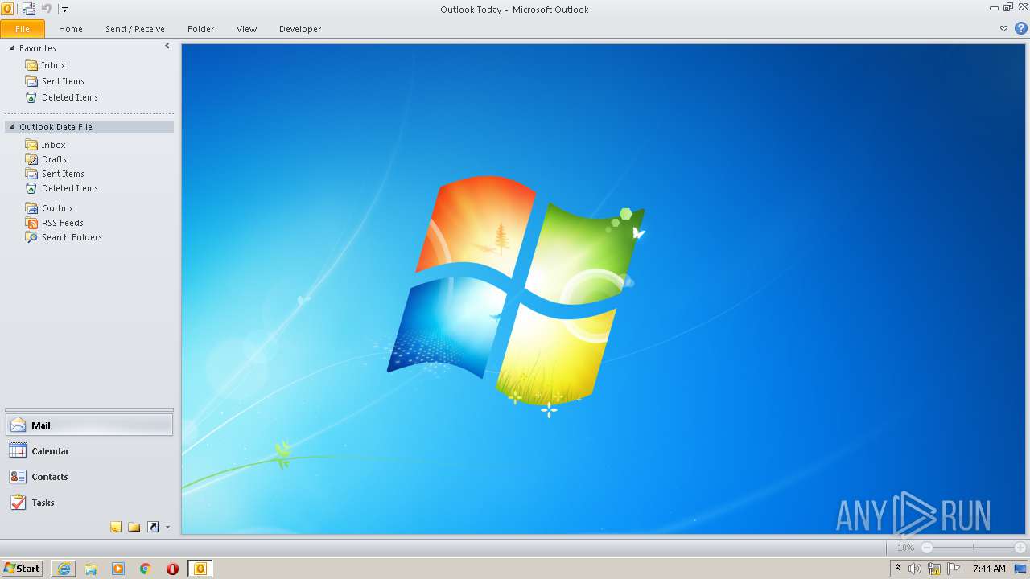Open the Folder ribbon tab

coord(201,29)
